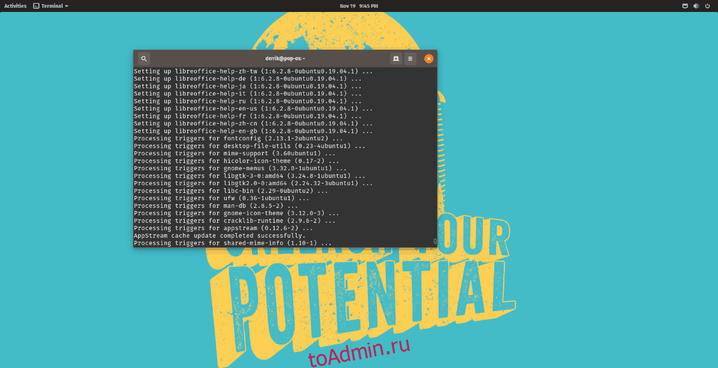Open the Terminal app menu
This screenshot has width=718, height=368.
pos(51,6)
